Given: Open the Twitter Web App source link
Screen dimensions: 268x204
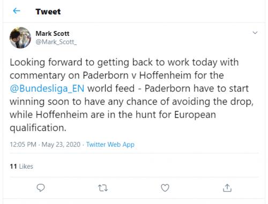Looking at the screenshot, I should [110, 145].
